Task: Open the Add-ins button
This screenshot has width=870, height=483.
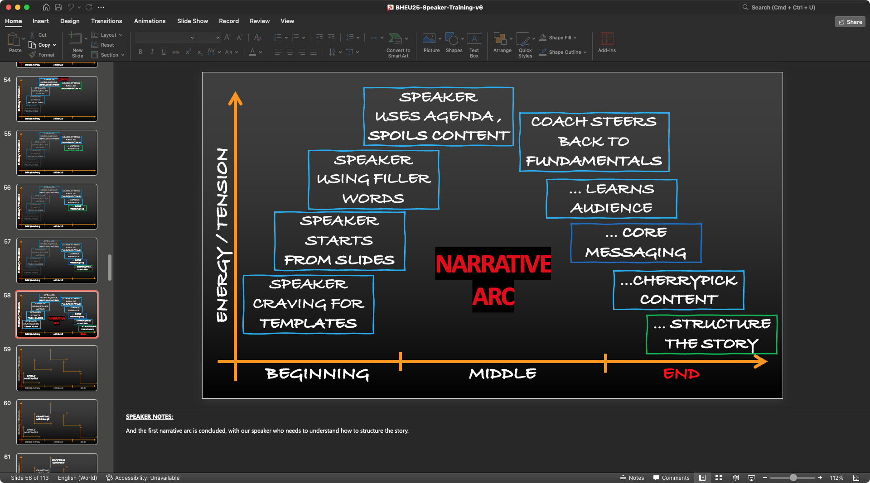Action: coord(607,39)
